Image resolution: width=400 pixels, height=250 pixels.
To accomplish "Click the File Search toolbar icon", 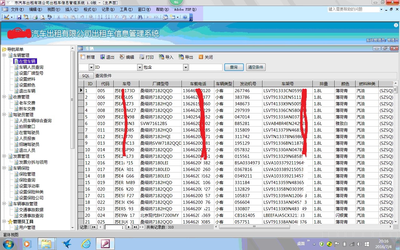I will click(x=26, y=17).
